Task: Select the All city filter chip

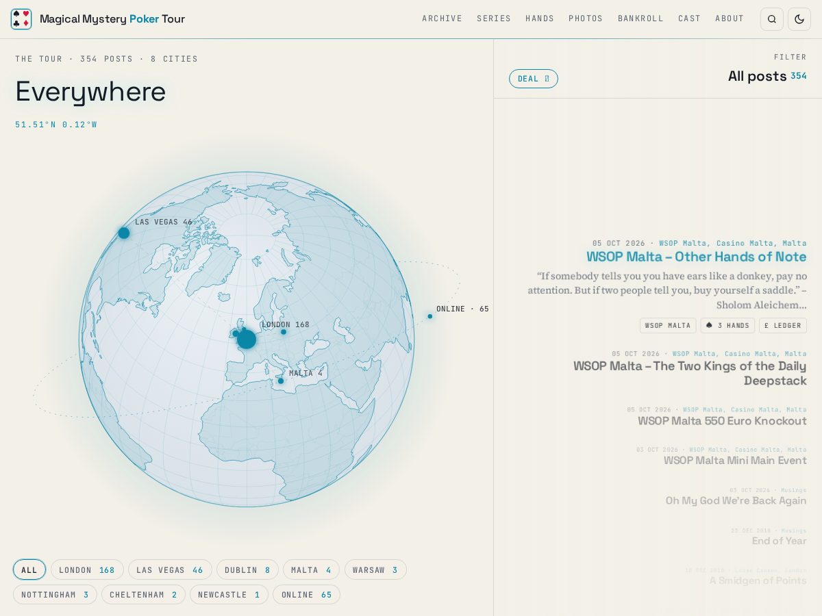Action: click(29, 569)
